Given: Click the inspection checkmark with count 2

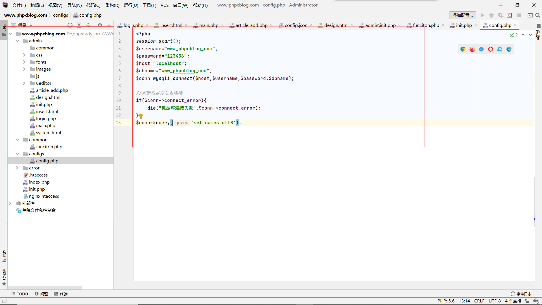Looking at the screenshot, I should click(514, 35).
